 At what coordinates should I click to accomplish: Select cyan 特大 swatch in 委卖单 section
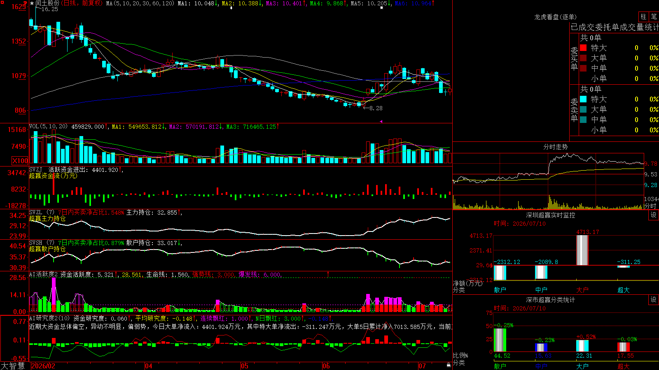(x=583, y=99)
